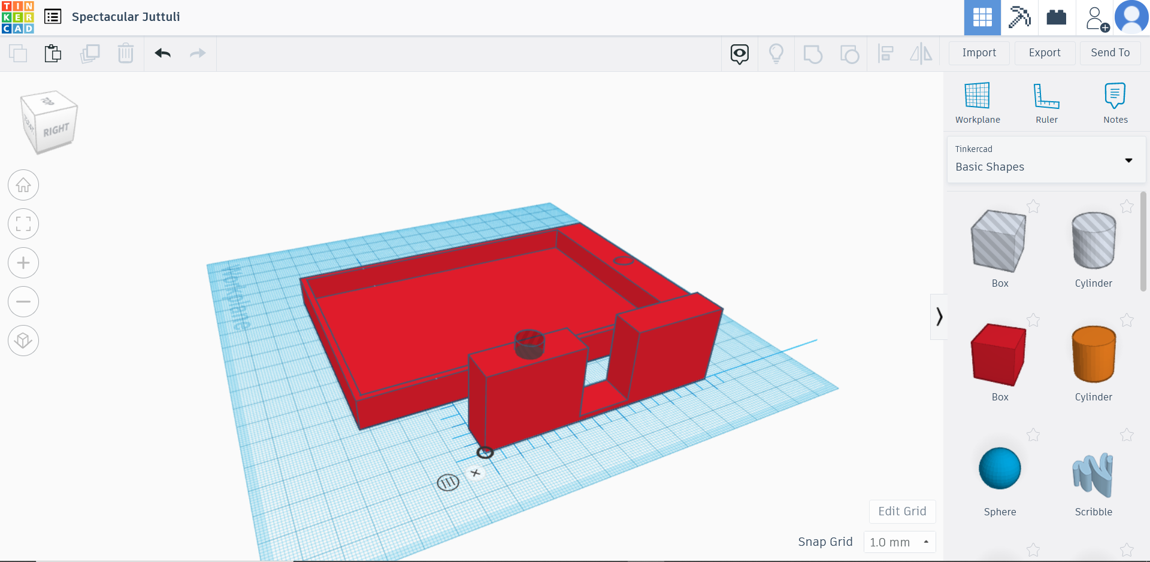Open the Snap Grid 1.0 mm dropdown

(x=899, y=542)
